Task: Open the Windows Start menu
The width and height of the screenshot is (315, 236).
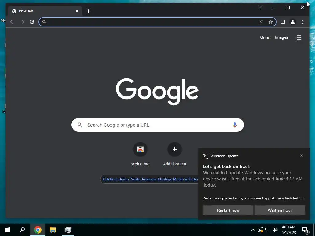Action: click(7, 230)
